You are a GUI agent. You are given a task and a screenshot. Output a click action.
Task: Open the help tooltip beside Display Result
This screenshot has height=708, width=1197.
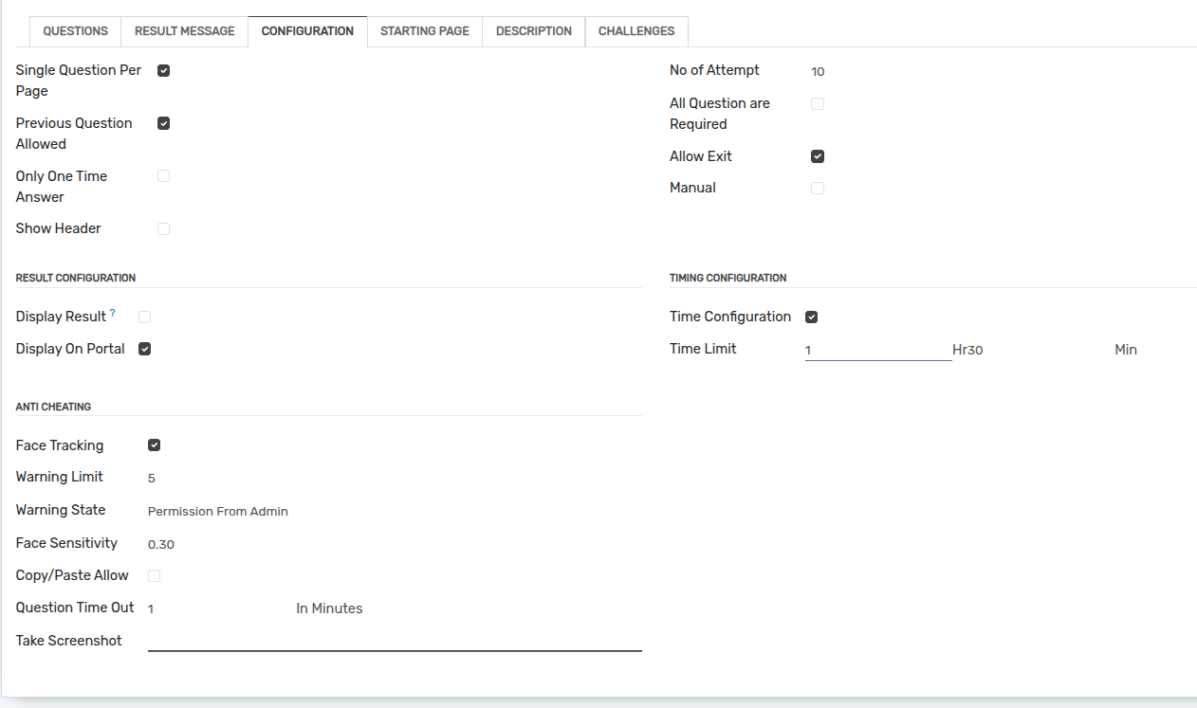(113, 313)
